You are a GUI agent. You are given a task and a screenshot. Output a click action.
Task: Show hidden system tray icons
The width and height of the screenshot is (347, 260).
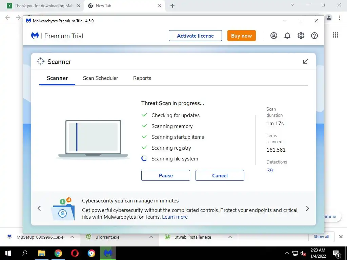point(287,253)
